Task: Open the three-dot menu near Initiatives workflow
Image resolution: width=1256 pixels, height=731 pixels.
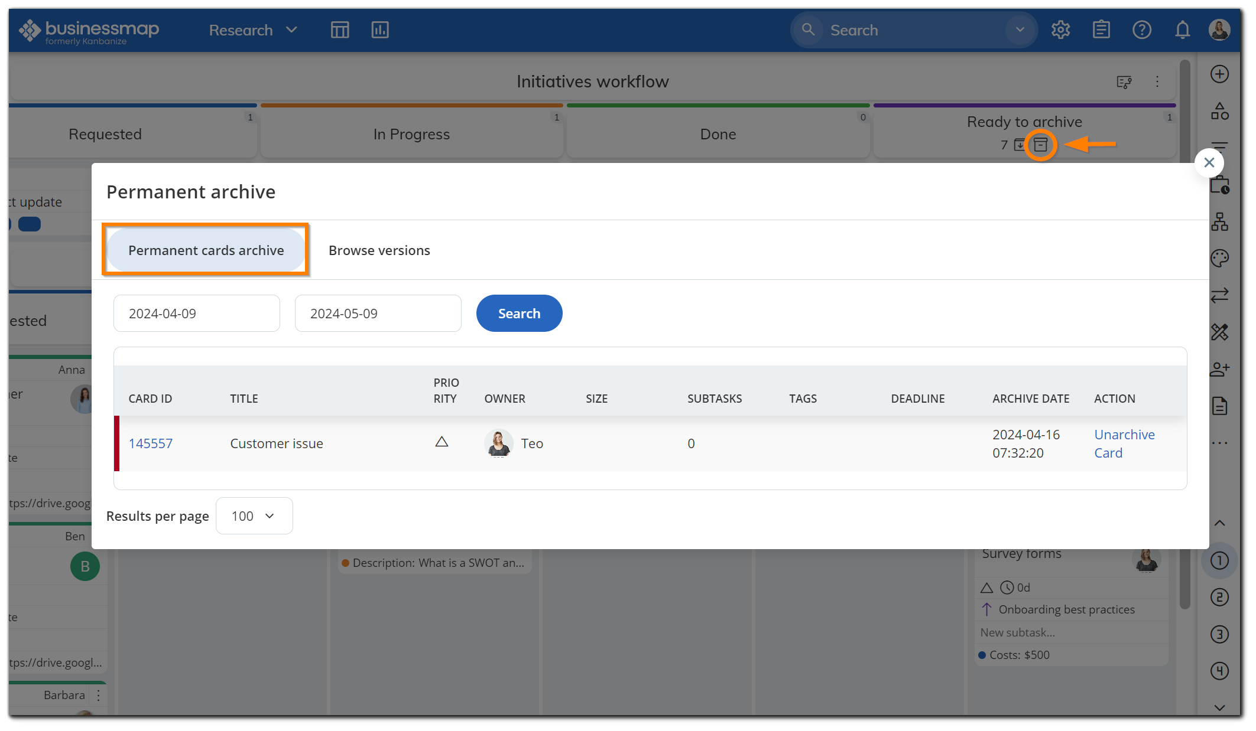Action: coord(1157,81)
